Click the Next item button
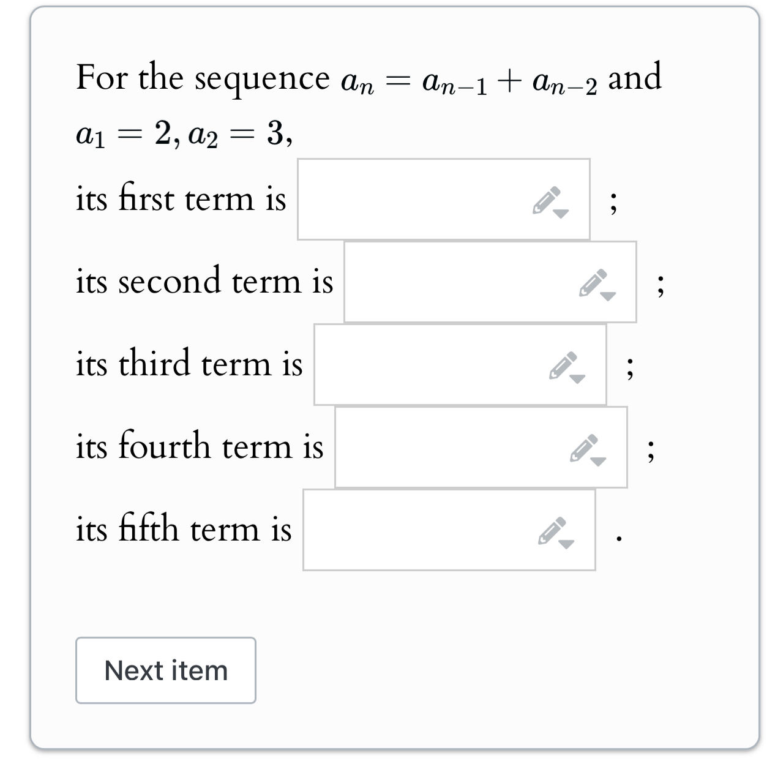 point(165,670)
